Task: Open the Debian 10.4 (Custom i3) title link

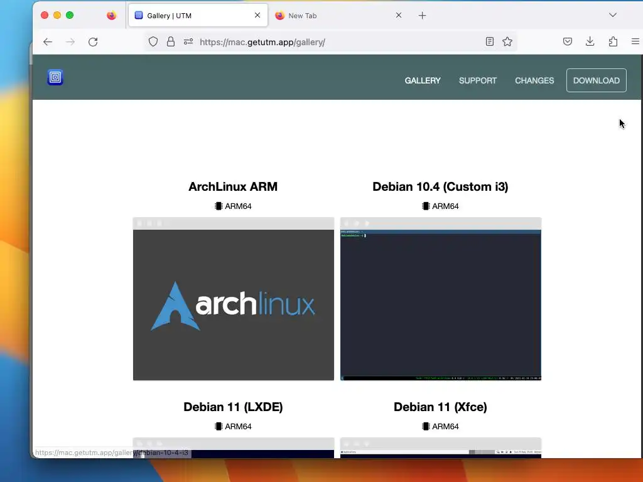Action: point(440,186)
